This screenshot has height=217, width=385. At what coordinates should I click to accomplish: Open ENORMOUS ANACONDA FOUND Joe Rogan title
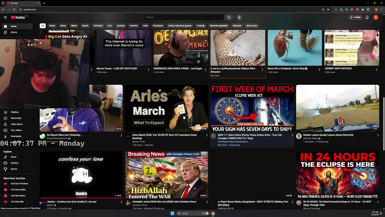point(178,68)
